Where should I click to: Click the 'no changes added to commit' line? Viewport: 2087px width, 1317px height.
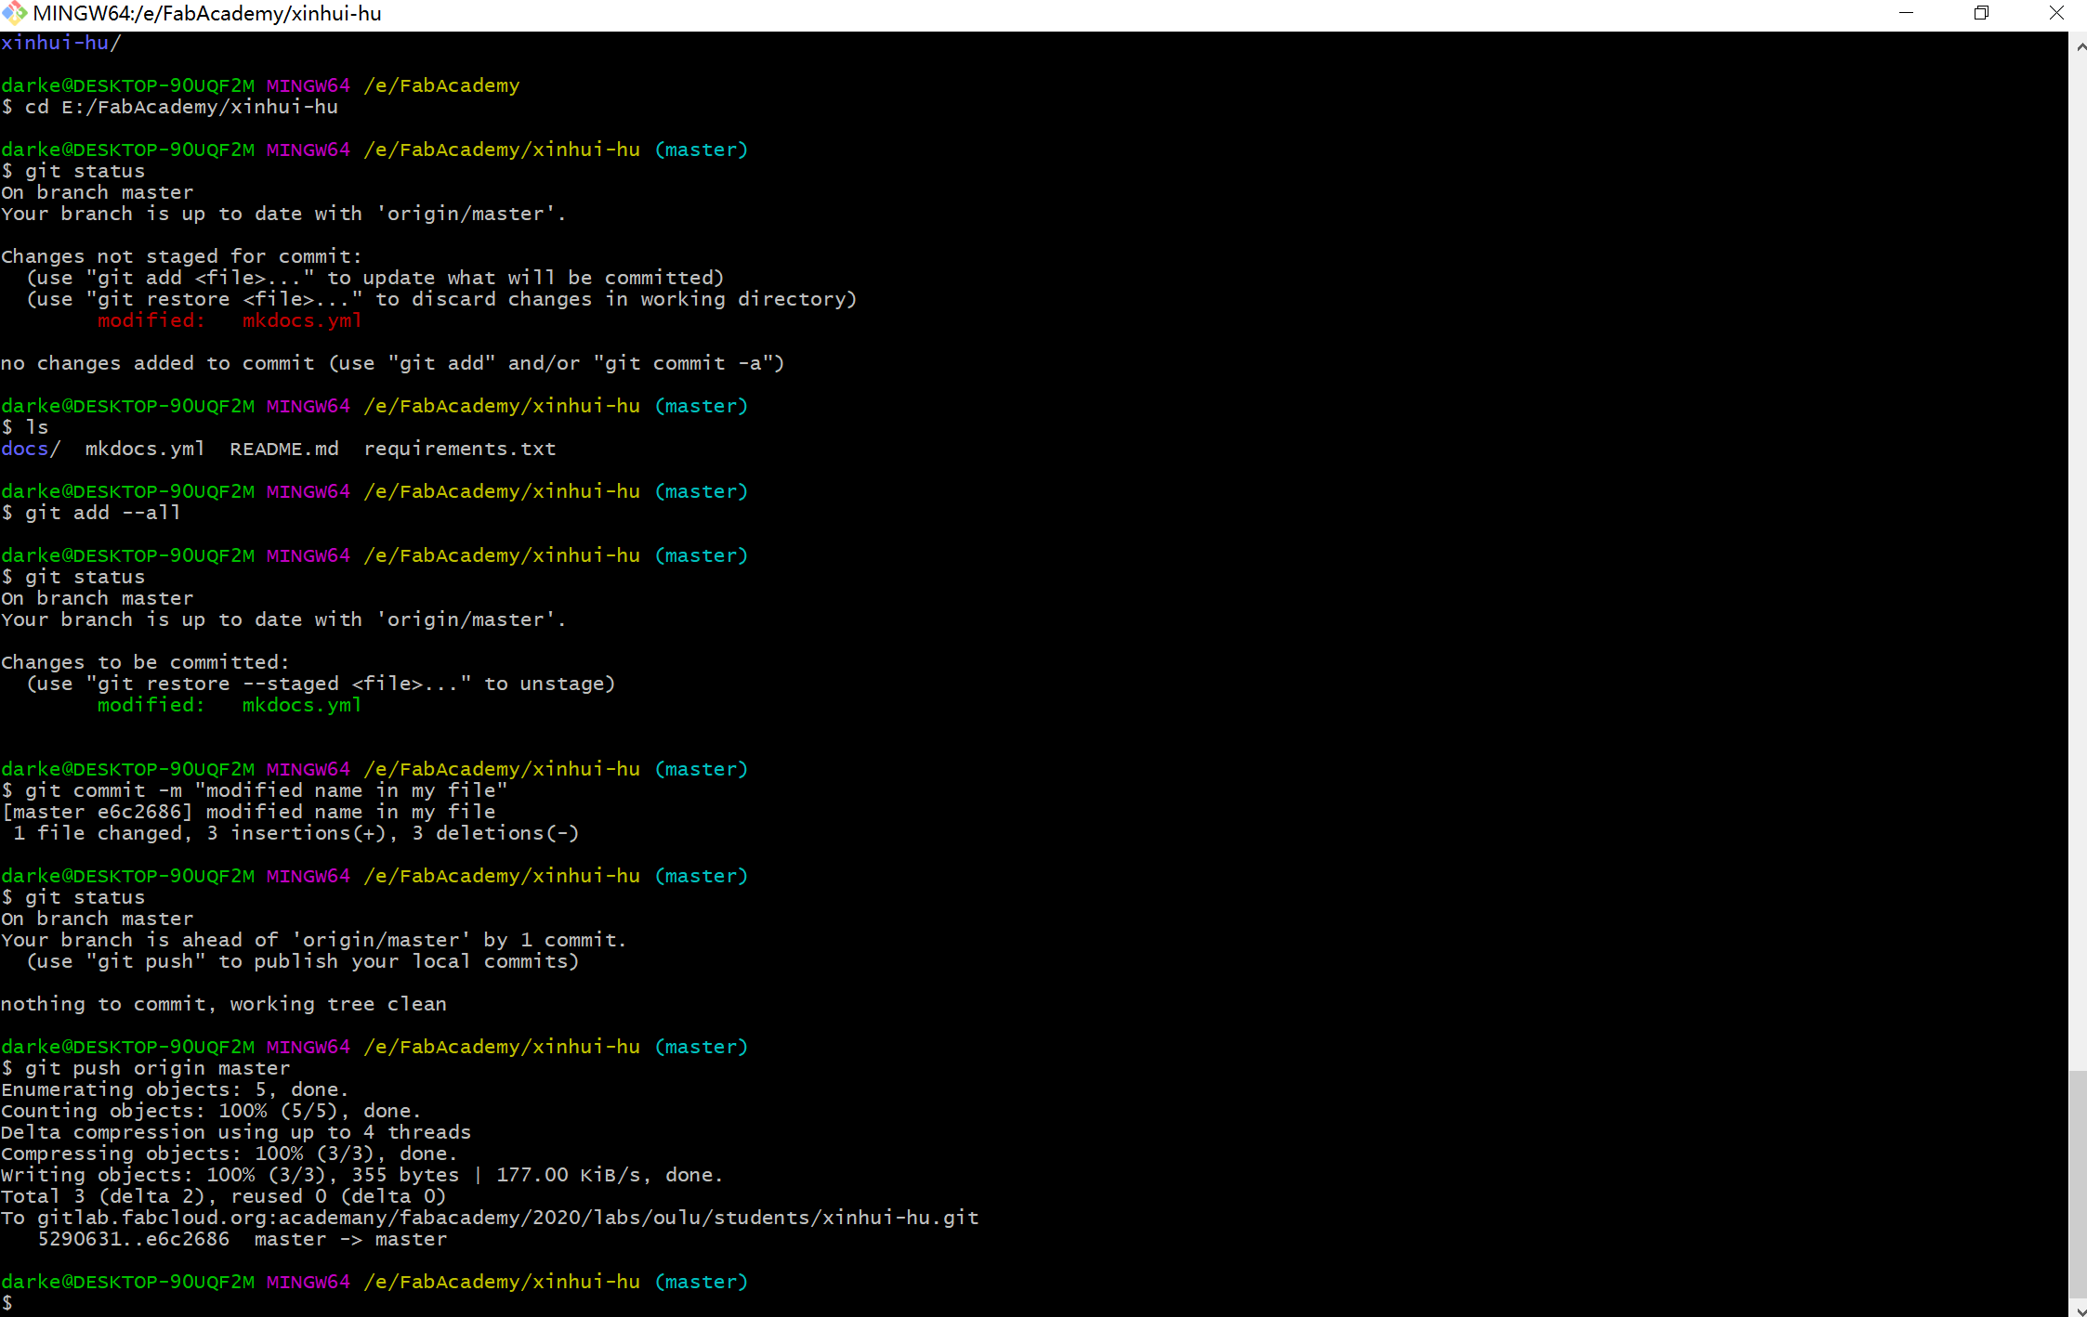(x=393, y=363)
